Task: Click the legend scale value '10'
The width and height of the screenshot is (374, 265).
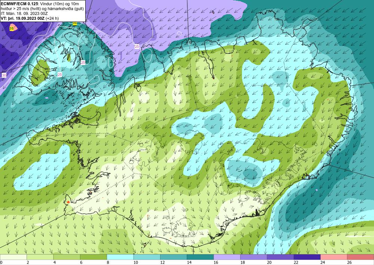Action: [x=136, y=262]
